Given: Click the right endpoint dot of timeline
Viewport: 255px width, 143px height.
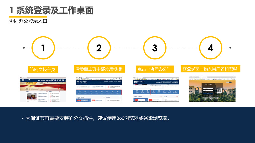Looking at the screenshot, I should point(230,48).
